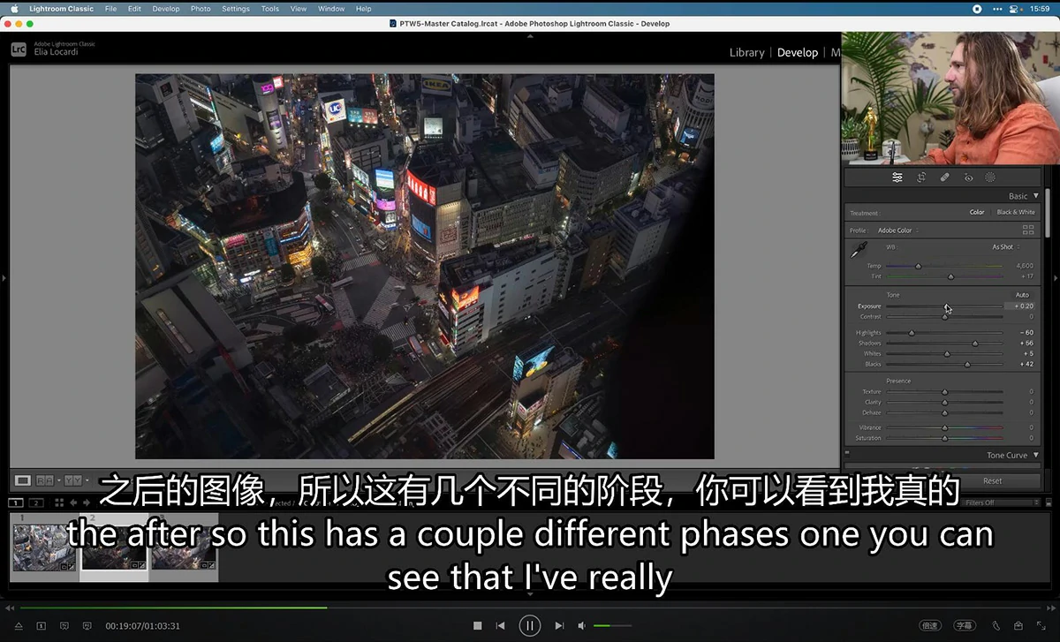Go back using the filmstrip left arrow

click(x=72, y=502)
